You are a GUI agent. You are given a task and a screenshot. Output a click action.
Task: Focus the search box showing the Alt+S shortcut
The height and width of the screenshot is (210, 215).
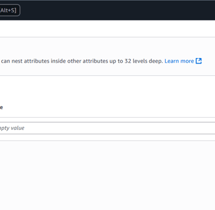point(10,10)
